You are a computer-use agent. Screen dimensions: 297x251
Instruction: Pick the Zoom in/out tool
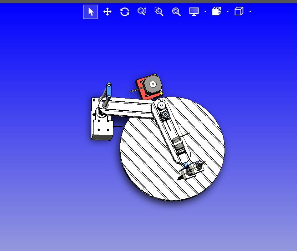(142, 11)
